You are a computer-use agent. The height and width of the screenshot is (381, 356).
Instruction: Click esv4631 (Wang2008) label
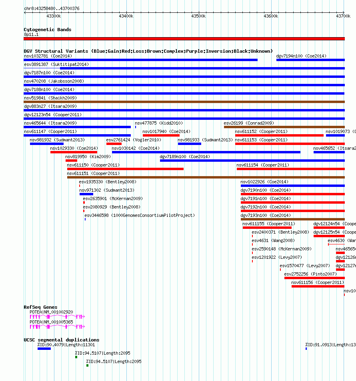[x=273, y=240]
